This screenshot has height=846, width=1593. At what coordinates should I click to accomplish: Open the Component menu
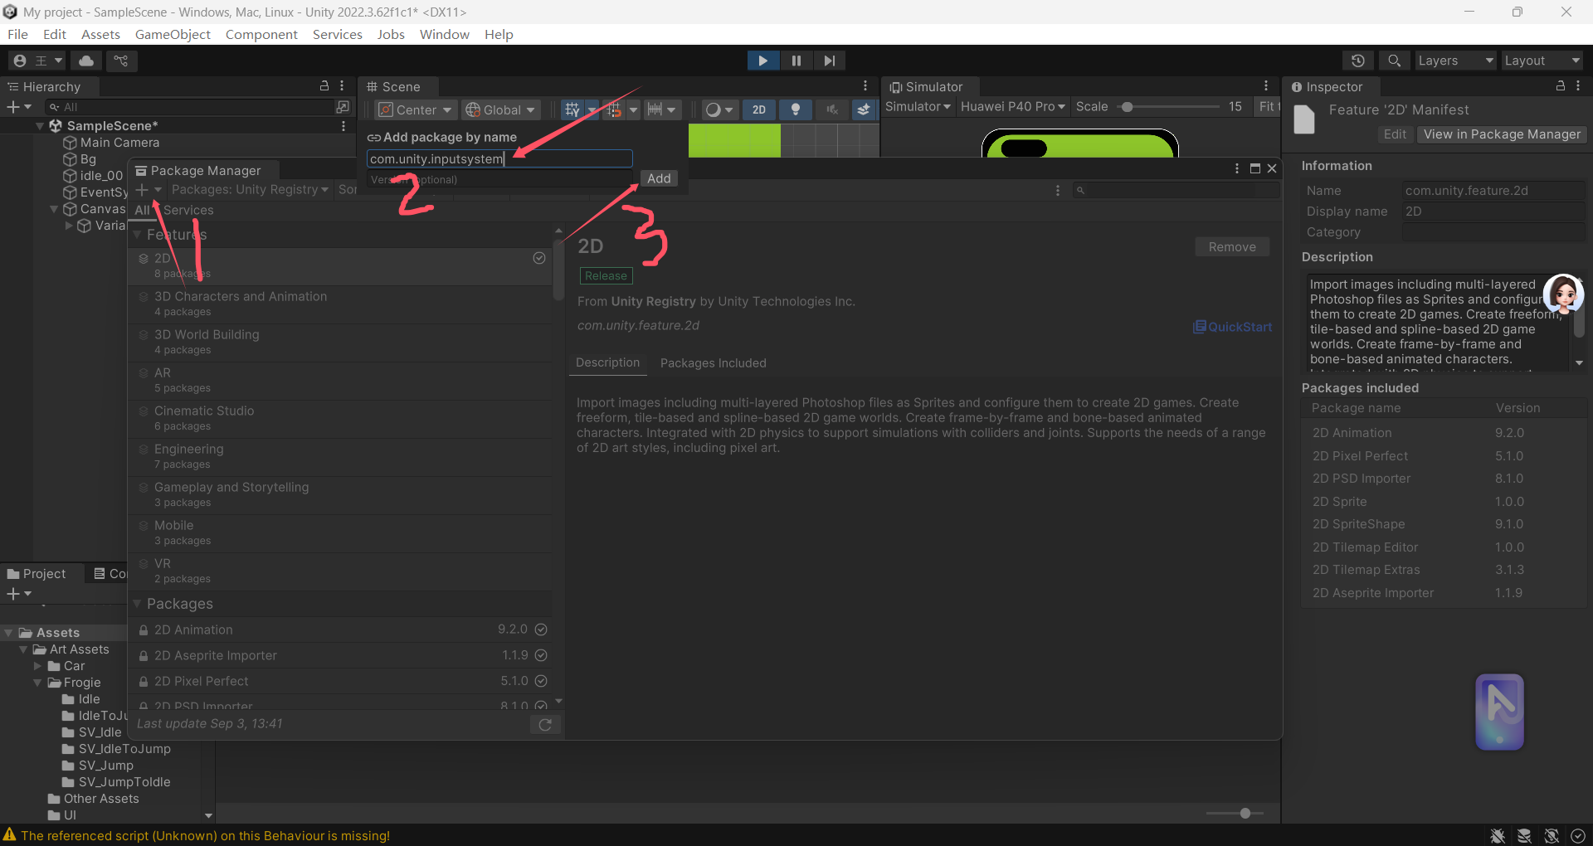pos(261,34)
